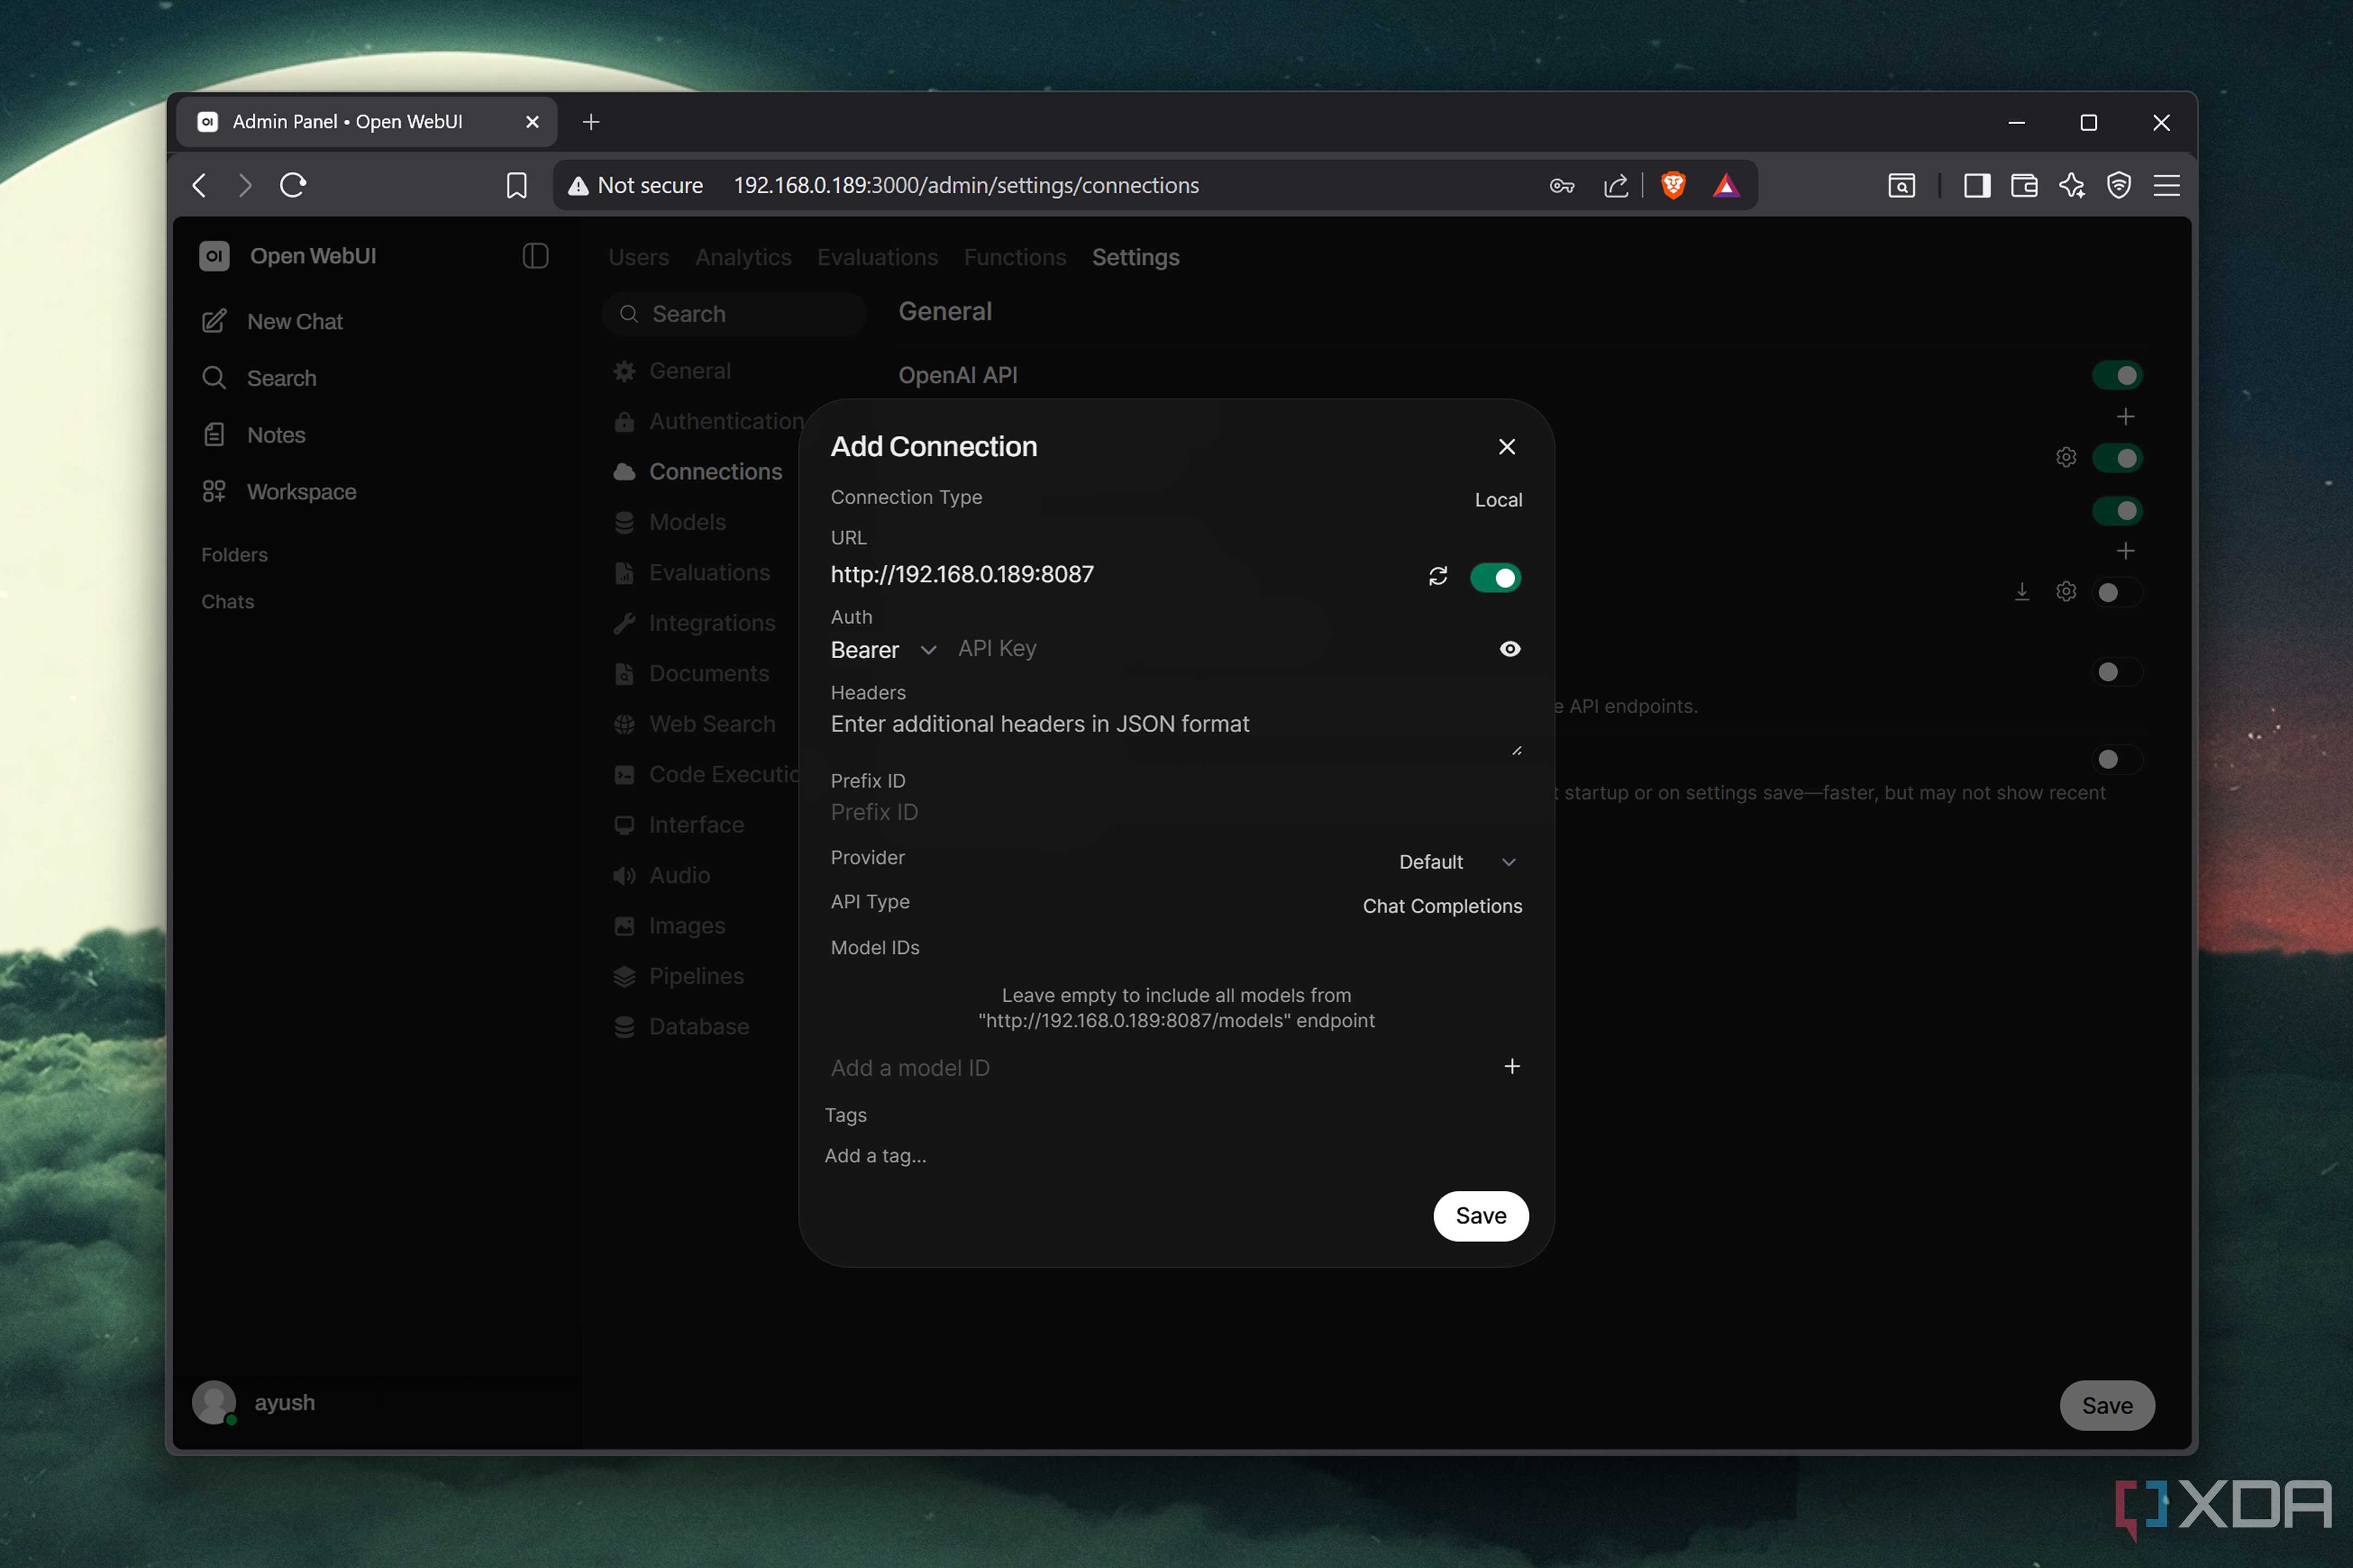Switch to the Functions tab
This screenshot has height=1568, width=2353.
(1014, 257)
